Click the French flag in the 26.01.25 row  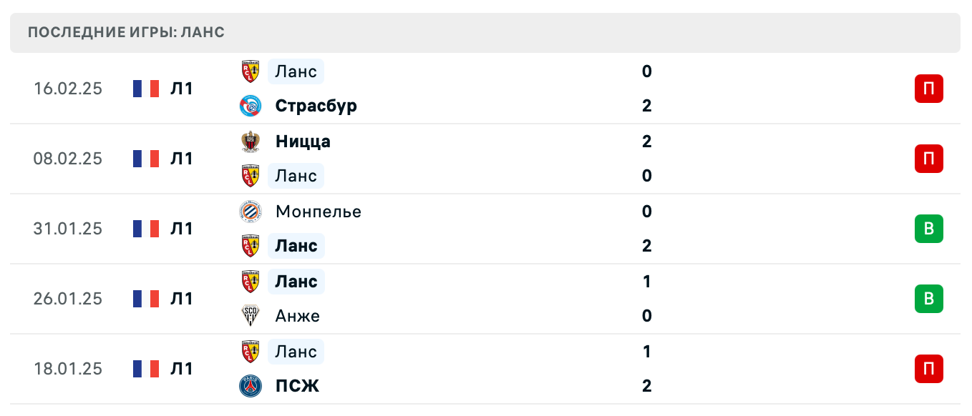pyautogui.click(x=145, y=299)
